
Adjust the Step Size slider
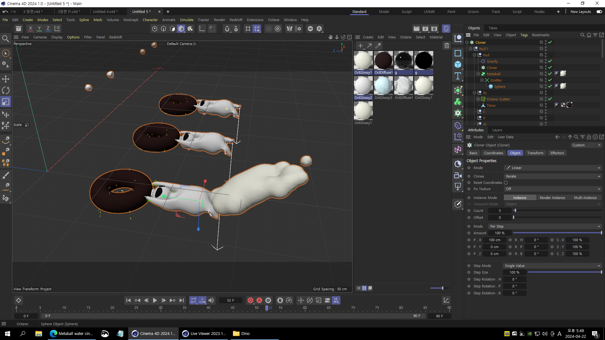(x=565, y=272)
